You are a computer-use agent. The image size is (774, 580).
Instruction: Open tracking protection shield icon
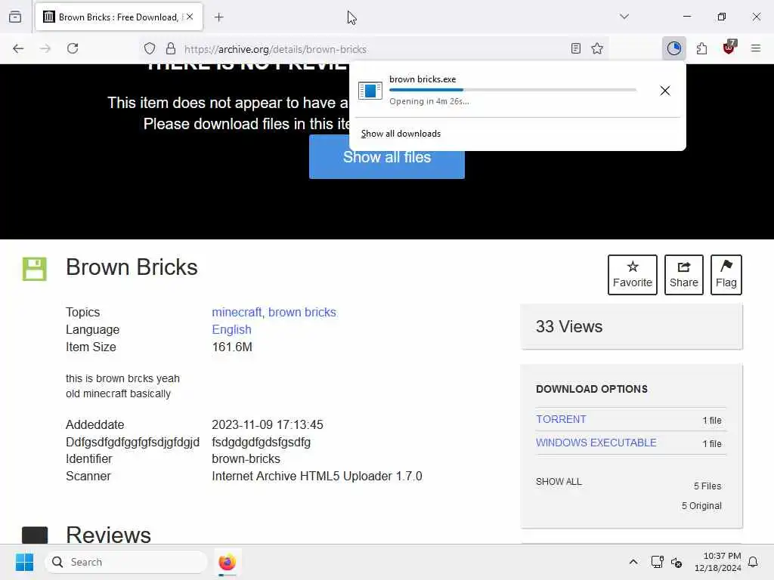(x=150, y=48)
